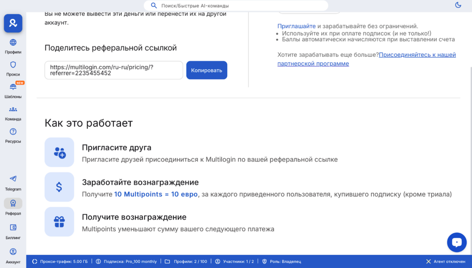Click the dollar sign reward icon
Screen dimensions: 472x268
pos(59,187)
